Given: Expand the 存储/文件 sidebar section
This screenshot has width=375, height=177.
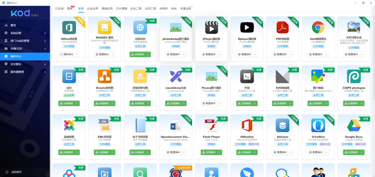Looking at the screenshot, I should point(25,49).
